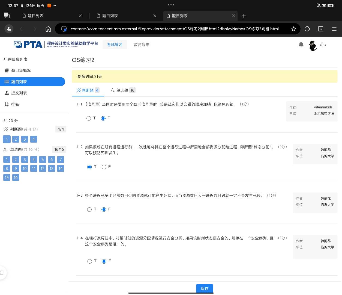This screenshot has width=342, height=295.
Task: Click the site info icon in address bar
Action: click(x=64, y=29)
